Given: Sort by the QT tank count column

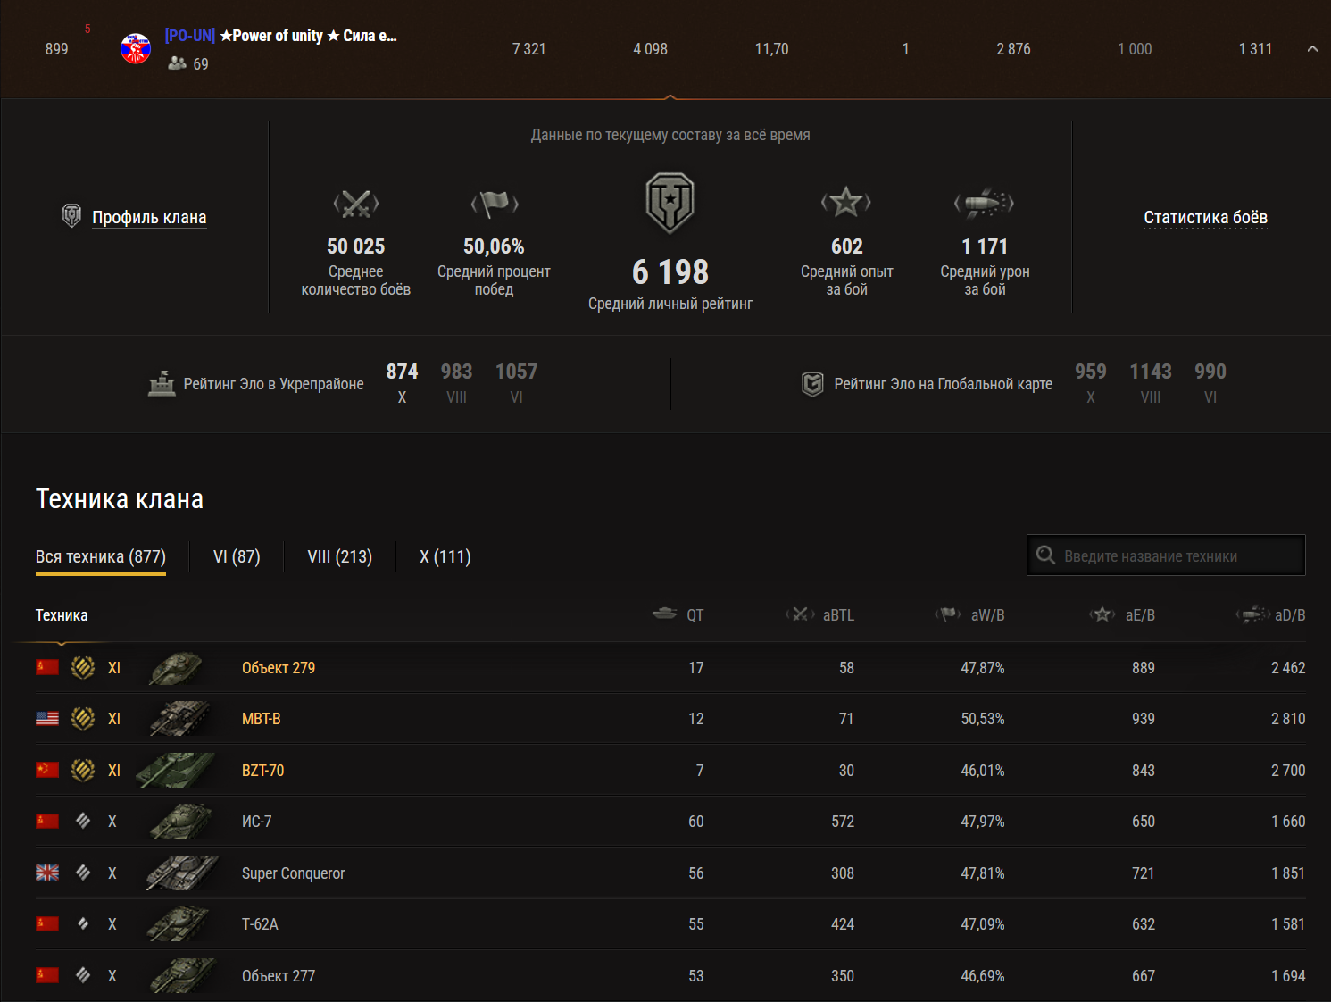Looking at the screenshot, I should click(x=678, y=614).
